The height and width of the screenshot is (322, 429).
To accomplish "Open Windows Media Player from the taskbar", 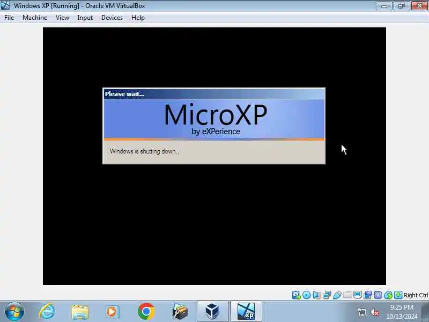I will [x=113, y=312].
